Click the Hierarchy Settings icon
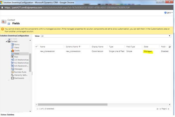Image resolution: width=175 pixels, height=117 pixels. point(12,75)
